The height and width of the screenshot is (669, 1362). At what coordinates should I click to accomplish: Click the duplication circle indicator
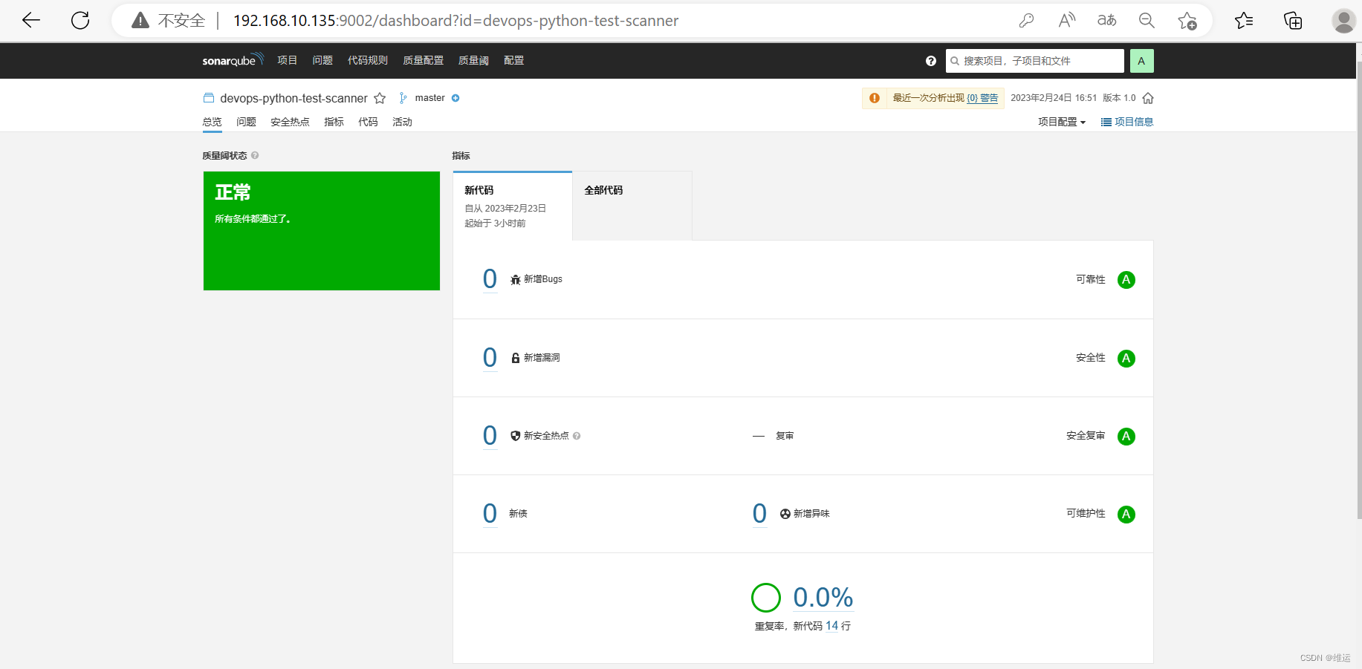pyautogui.click(x=766, y=598)
